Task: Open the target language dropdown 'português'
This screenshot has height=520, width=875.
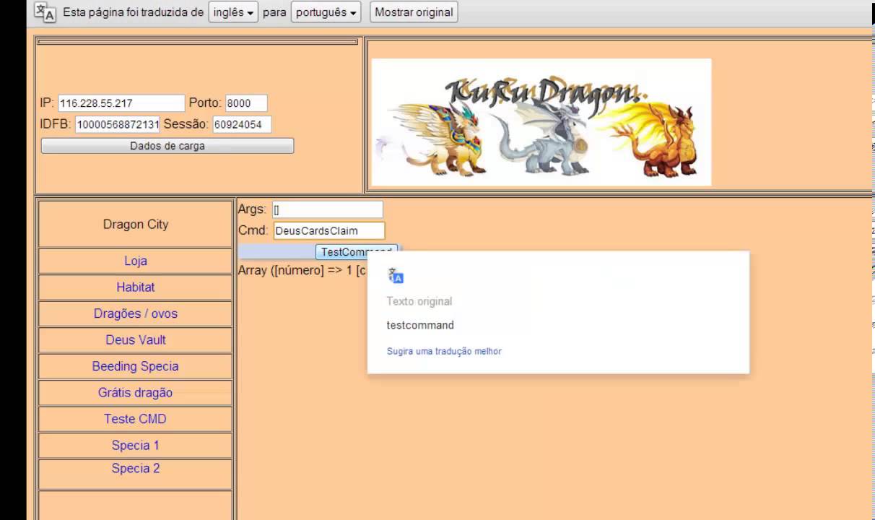Action: (x=326, y=12)
